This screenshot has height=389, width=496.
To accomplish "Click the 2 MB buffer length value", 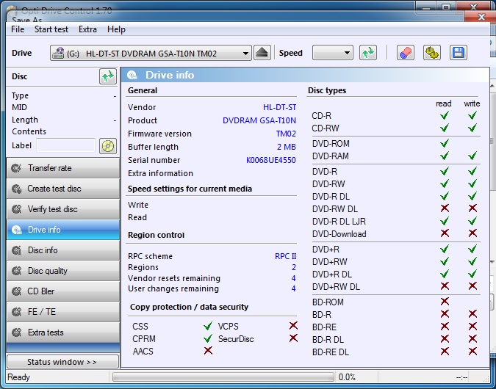I will (287, 148).
